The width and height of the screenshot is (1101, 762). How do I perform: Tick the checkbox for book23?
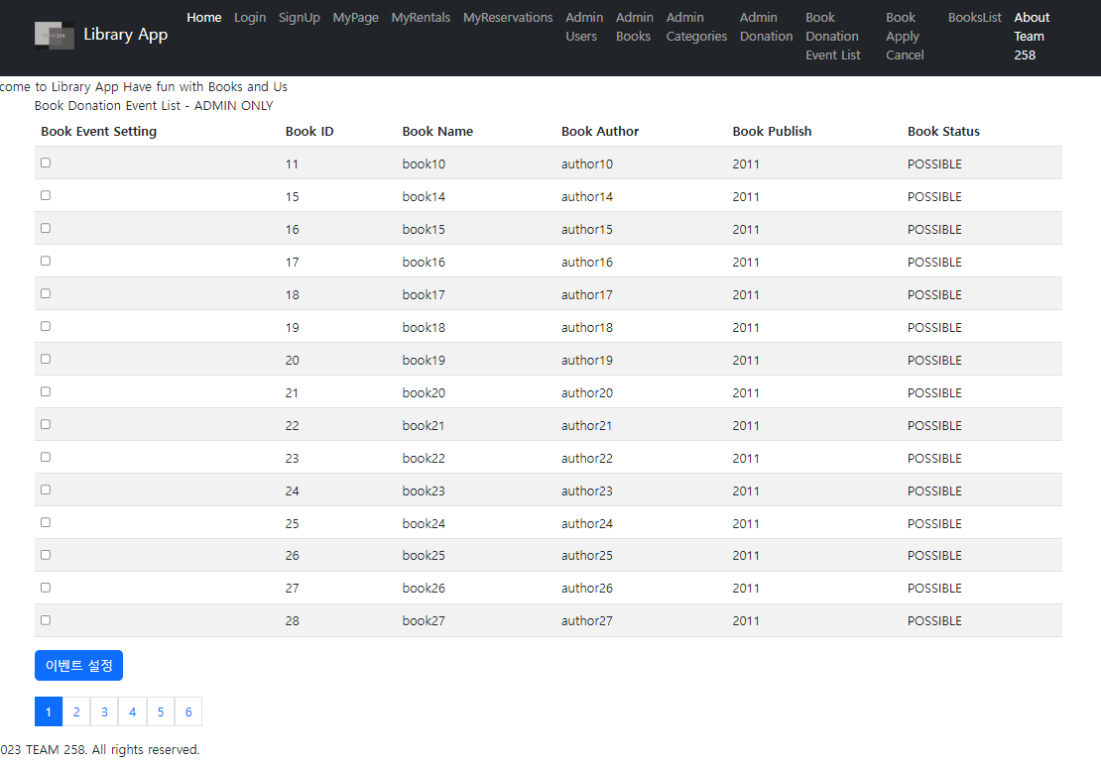(46, 490)
